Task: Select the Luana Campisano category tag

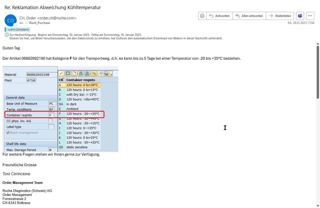Action: [x=18, y=29]
